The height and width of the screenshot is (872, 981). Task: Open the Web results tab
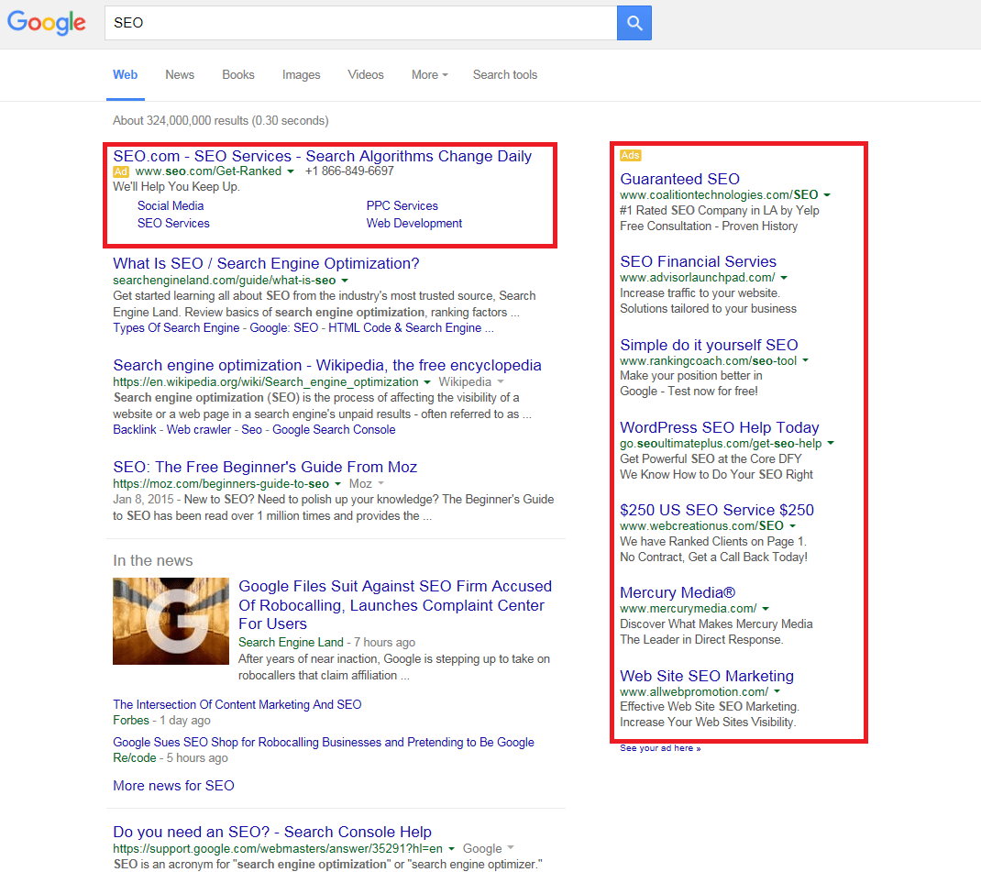point(125,74)
